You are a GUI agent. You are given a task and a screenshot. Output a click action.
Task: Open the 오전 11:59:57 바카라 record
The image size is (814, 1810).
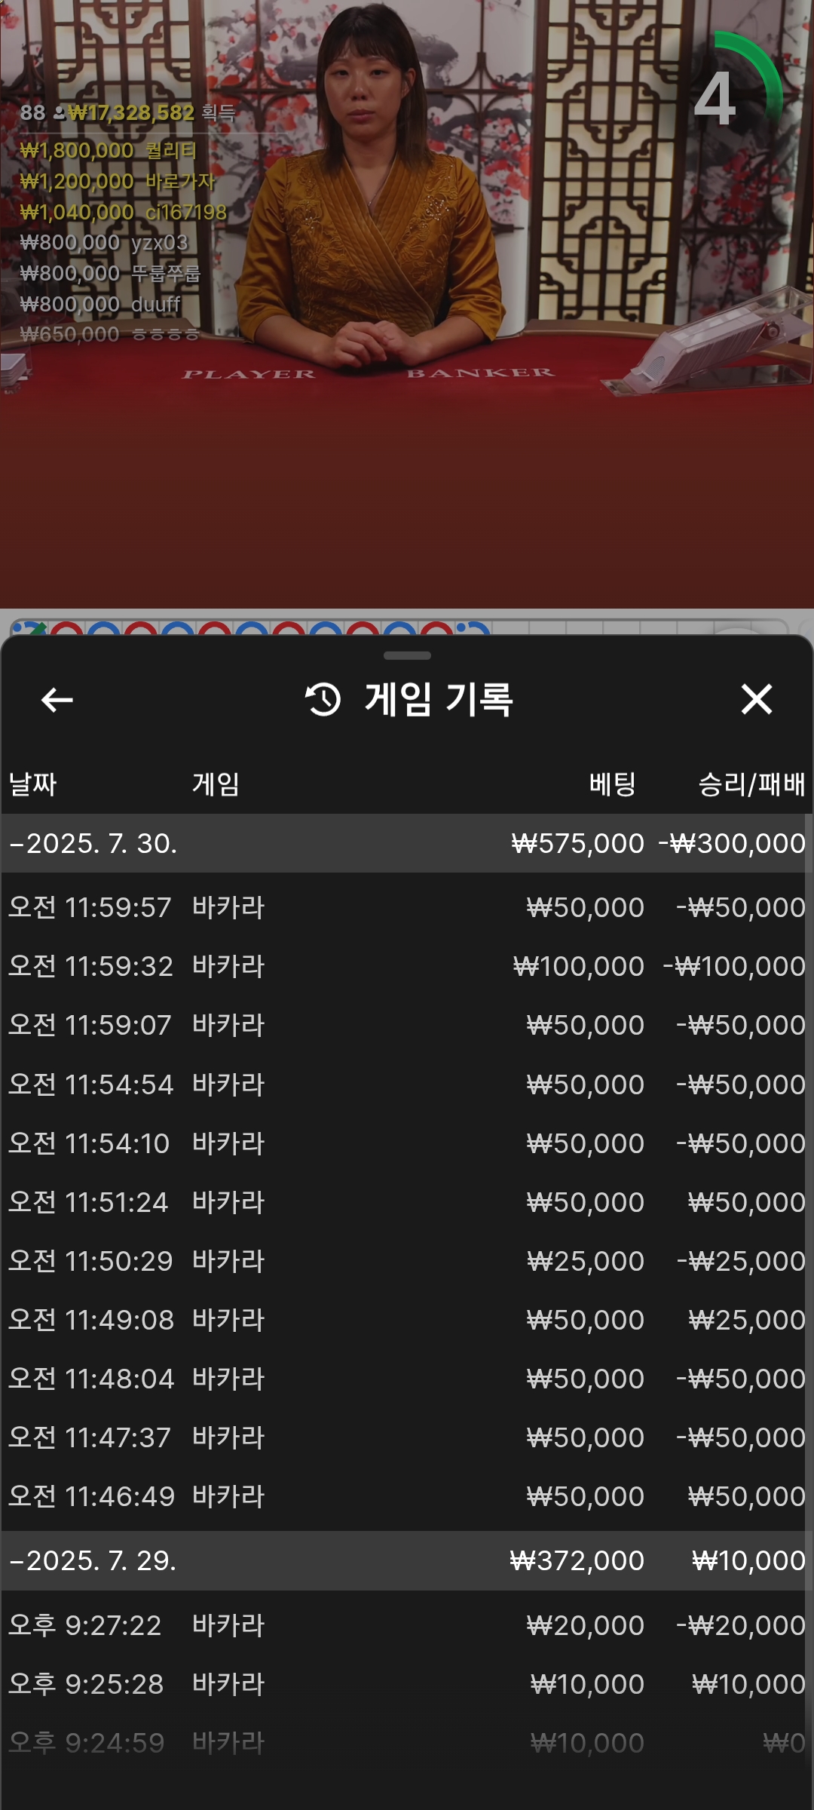point(407,907)
